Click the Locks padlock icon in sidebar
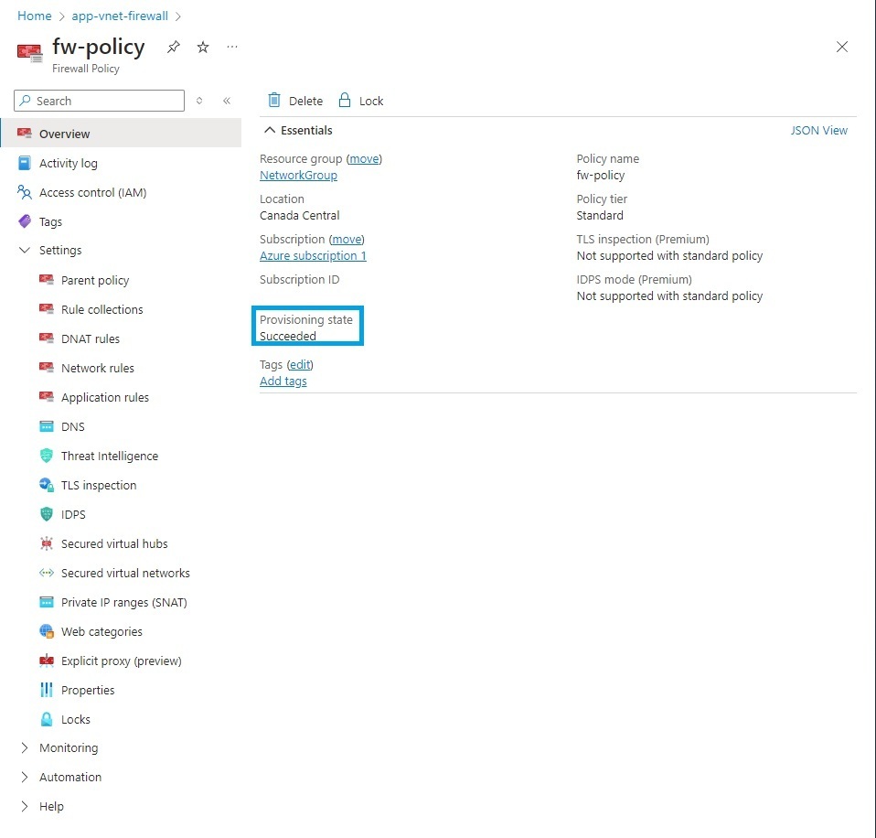Screen dimensions: 876x838 [47, 719]
